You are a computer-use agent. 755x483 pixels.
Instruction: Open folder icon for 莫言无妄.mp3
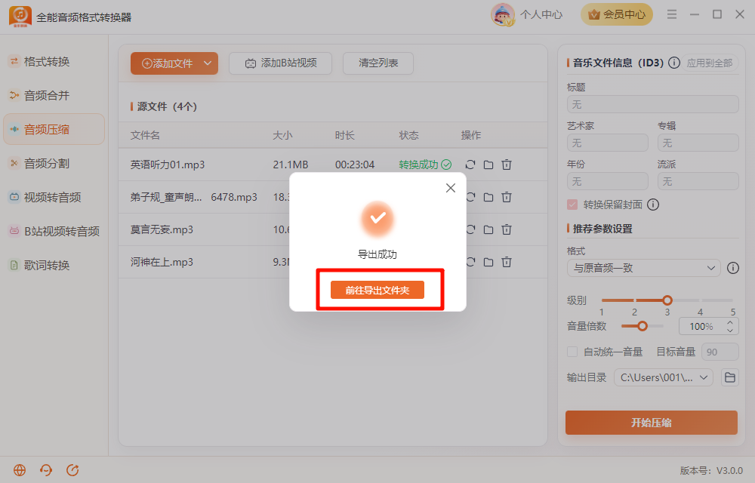click(x=488, y=229)
